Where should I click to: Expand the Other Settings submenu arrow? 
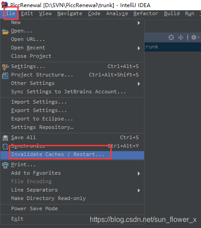(x=139, y=84)
